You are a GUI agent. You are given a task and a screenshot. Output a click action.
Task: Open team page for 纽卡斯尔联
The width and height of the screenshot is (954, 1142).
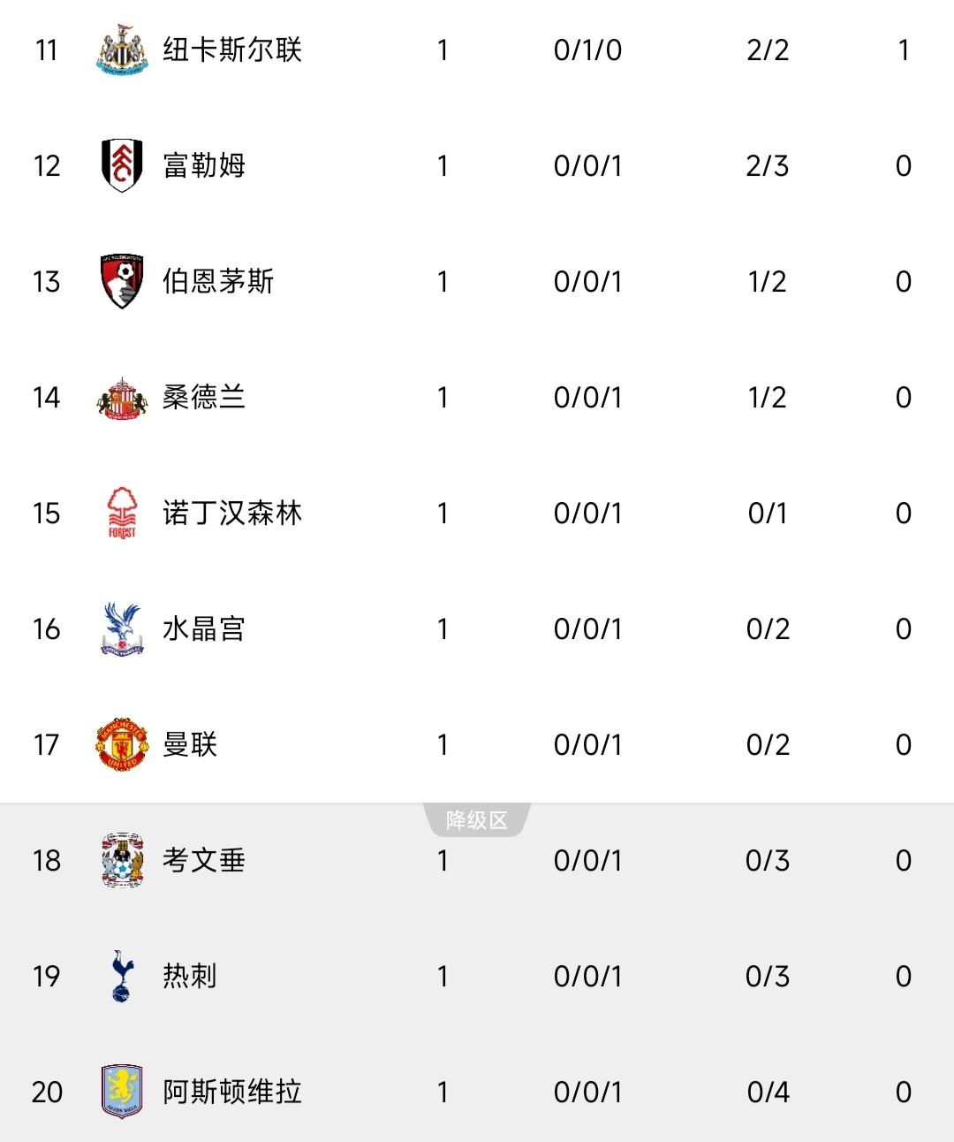232,50
